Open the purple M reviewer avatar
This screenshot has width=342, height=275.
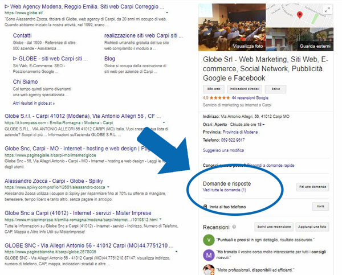pyautogui.click(x=209, y=255)
